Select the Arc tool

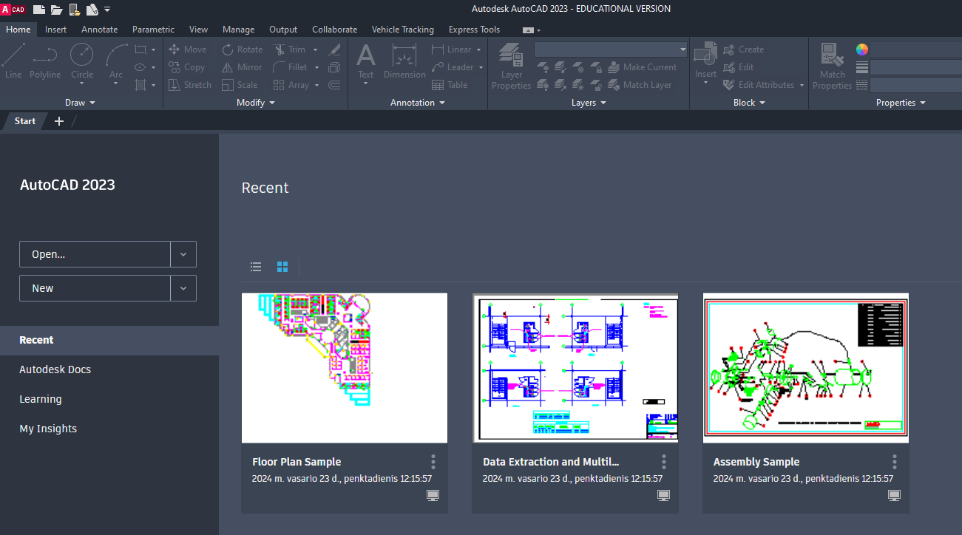(116, 61)
